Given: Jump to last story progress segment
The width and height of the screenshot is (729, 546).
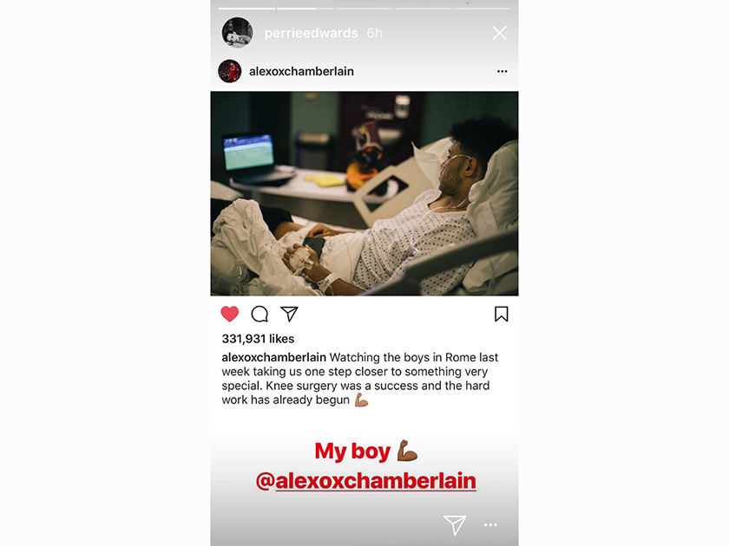Looking at the screenshot, I should pos(483,9).
